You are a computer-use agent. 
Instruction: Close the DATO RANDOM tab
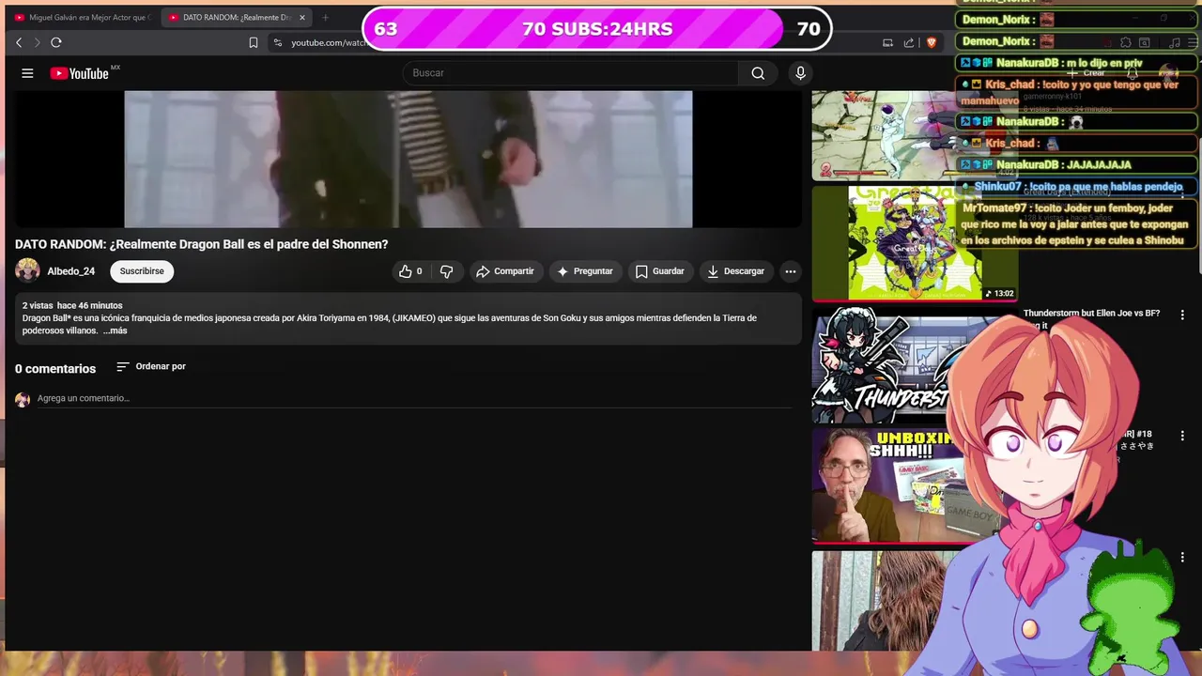pyautogui.click(x=302, y=17)
